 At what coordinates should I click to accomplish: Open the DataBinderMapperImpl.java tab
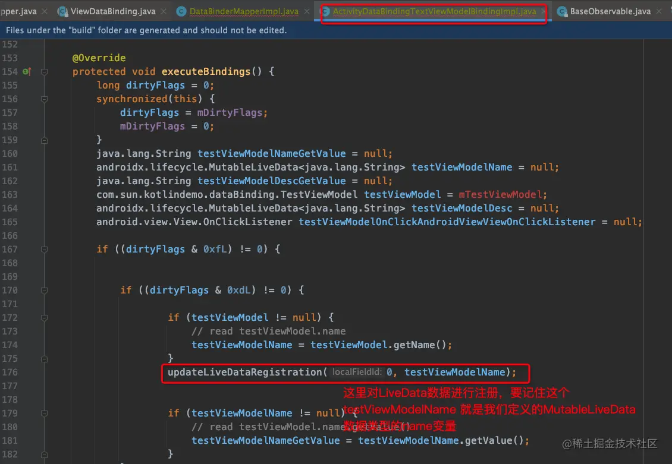coord(244,11)
